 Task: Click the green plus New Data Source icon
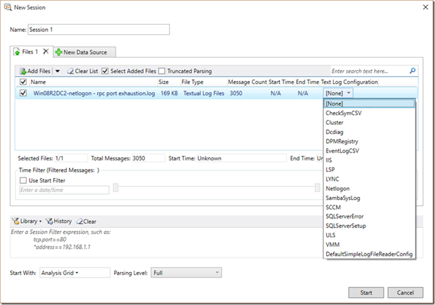59,52
